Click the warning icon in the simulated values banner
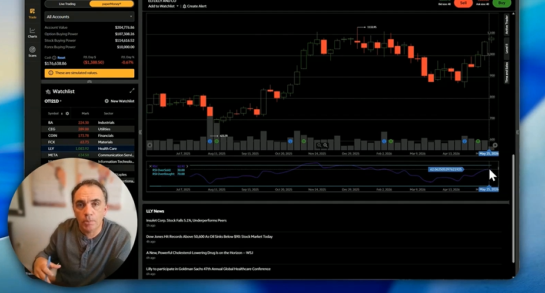 (51, 73)
